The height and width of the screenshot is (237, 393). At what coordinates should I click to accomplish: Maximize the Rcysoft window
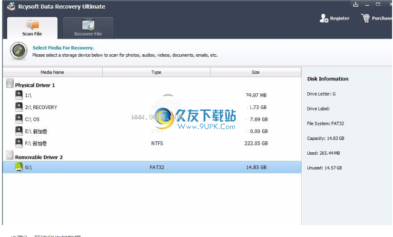click(x=378, y=4)
